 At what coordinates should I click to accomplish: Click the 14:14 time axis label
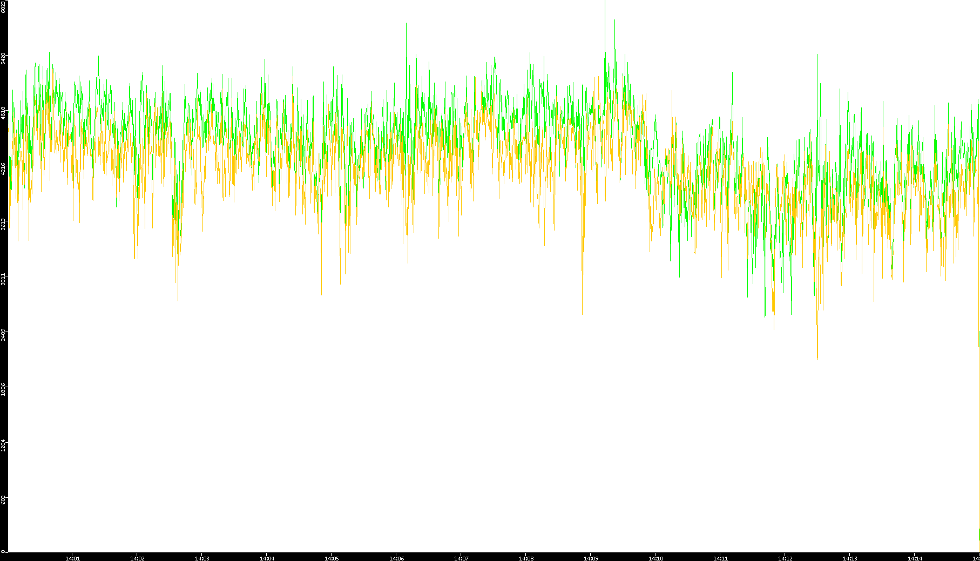coord(915,558)
